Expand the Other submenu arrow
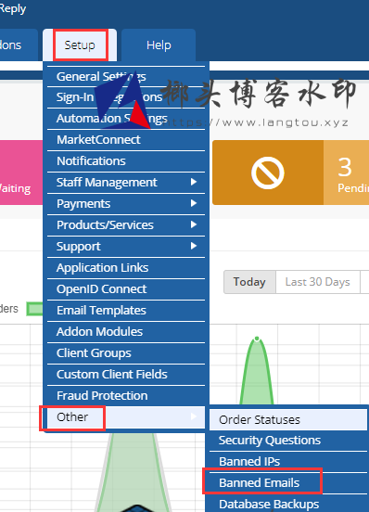Screen dimensions: 369x512 pyautogui.click(x=194, y=416)
